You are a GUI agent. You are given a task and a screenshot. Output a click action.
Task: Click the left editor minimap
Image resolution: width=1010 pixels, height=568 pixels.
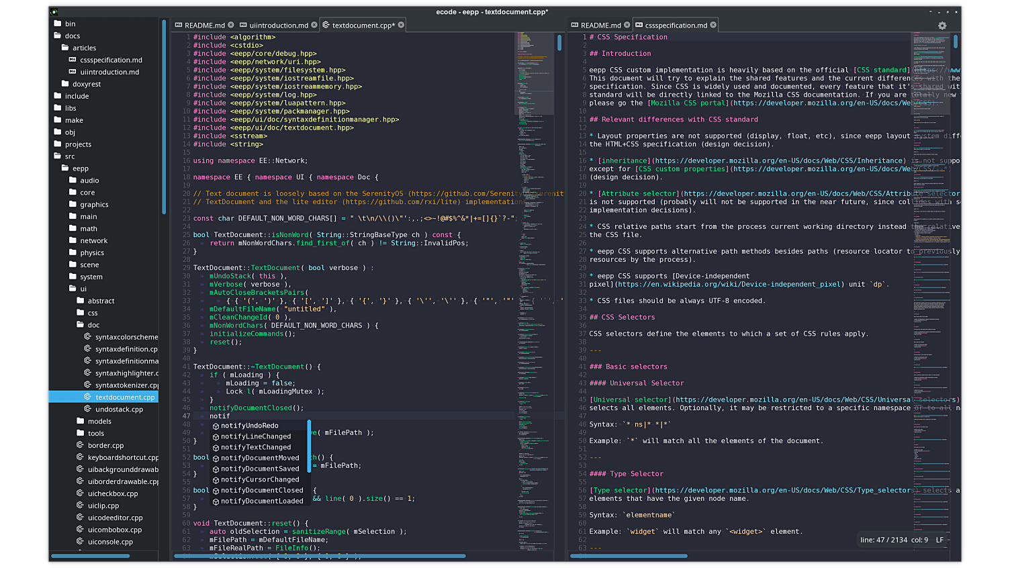(x=535, y=291)
